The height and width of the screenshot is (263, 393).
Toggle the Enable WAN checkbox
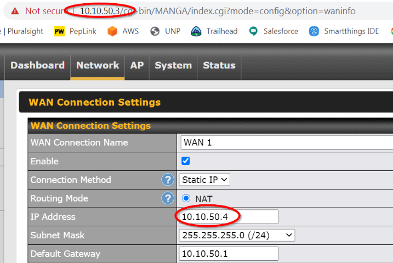click(185, 161)
